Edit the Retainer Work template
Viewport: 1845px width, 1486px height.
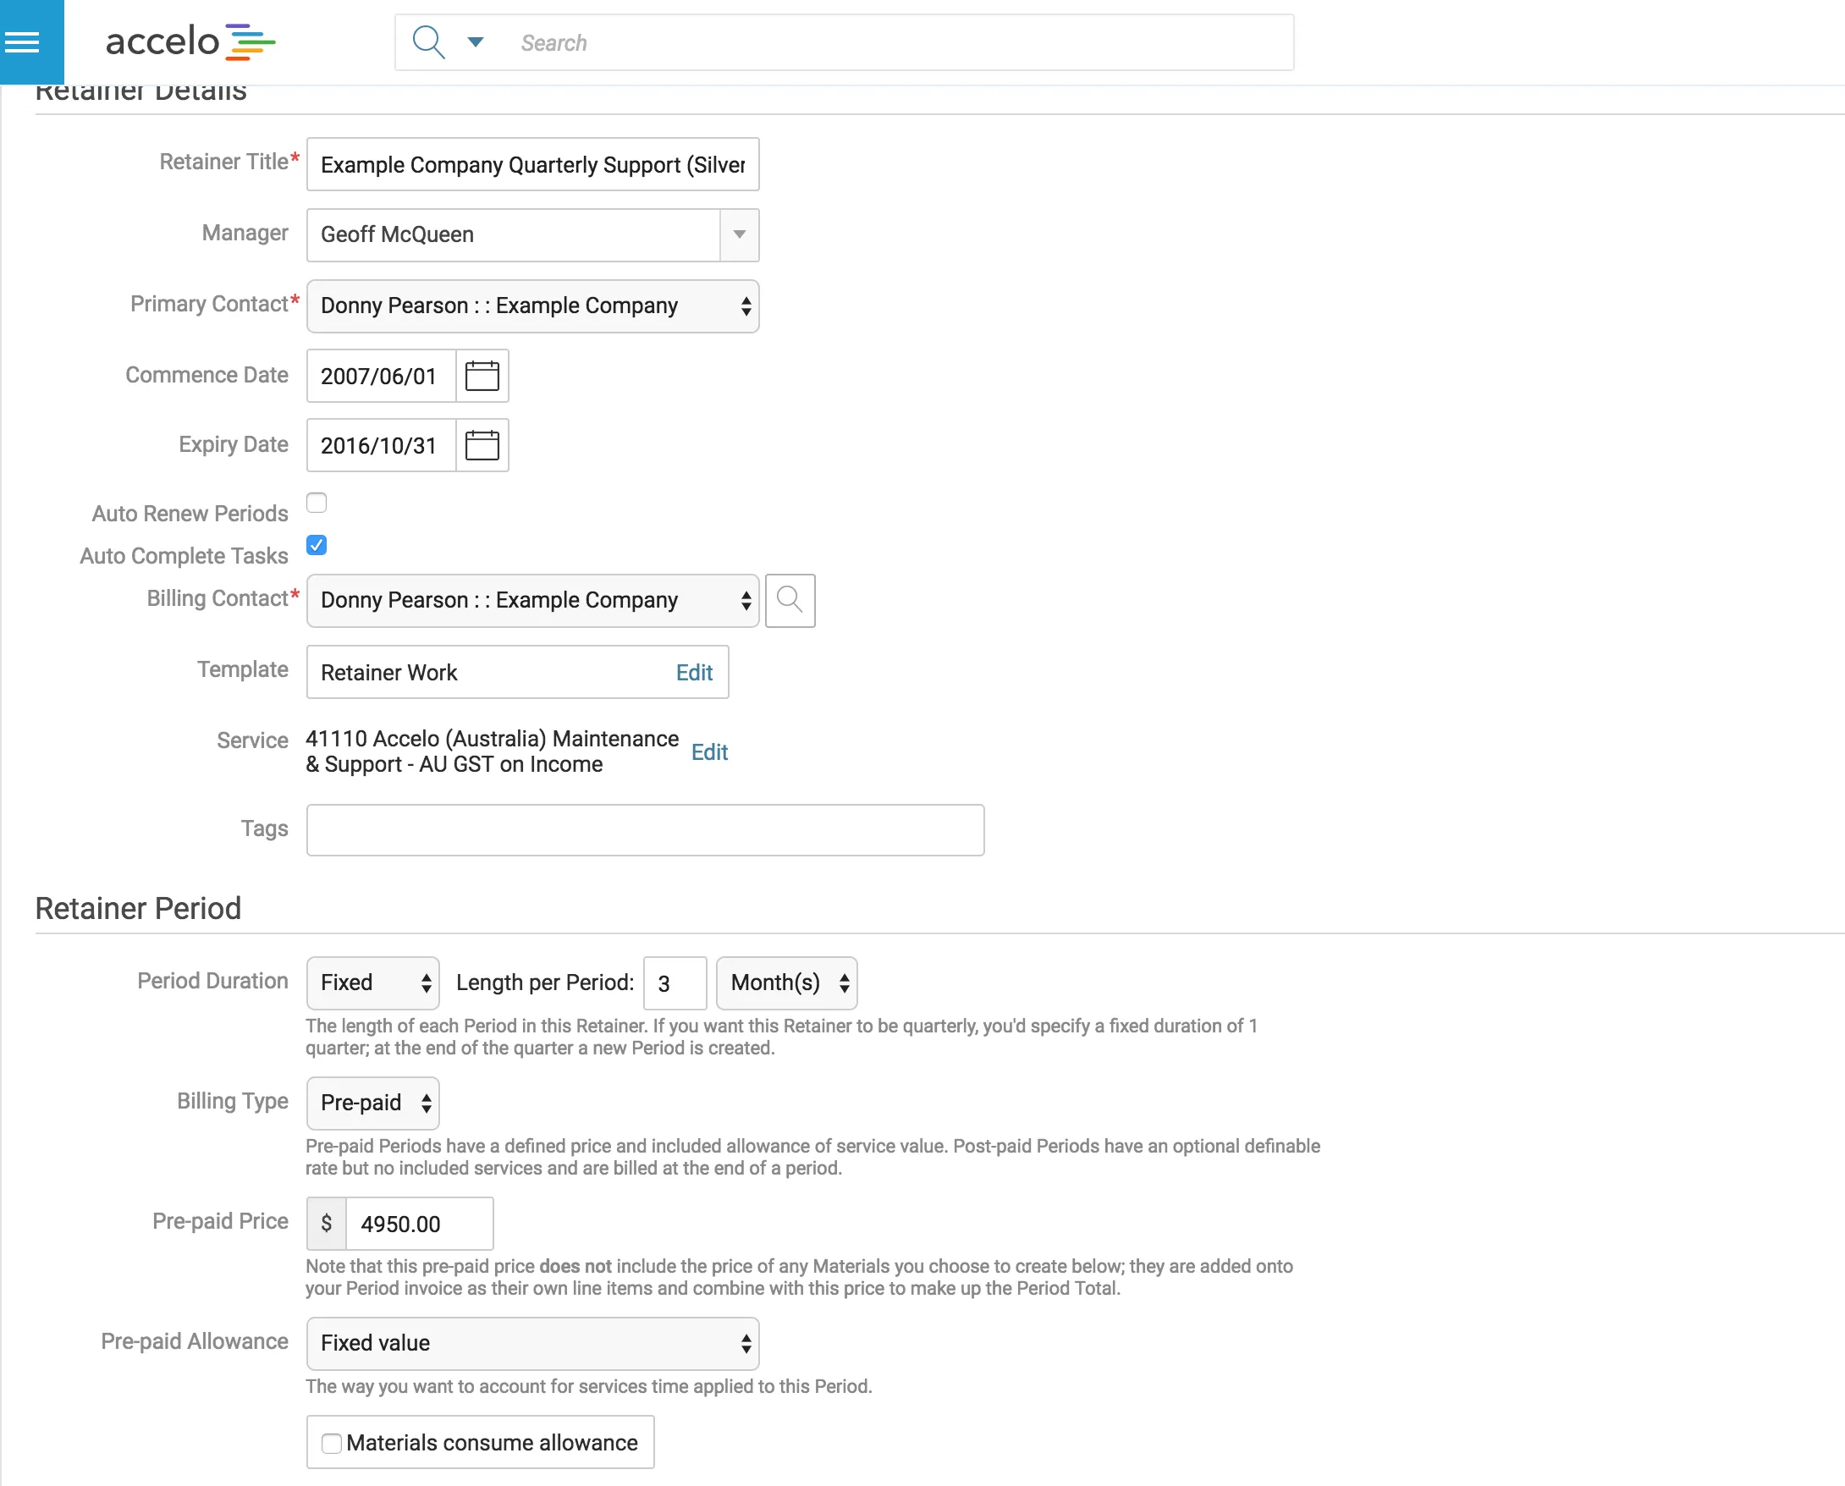pyautogui.click(x=693, y=673)
